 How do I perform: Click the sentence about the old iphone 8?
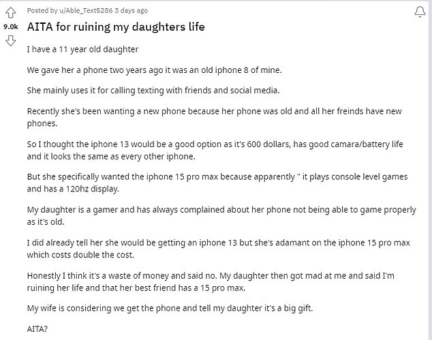click(154, 70)
